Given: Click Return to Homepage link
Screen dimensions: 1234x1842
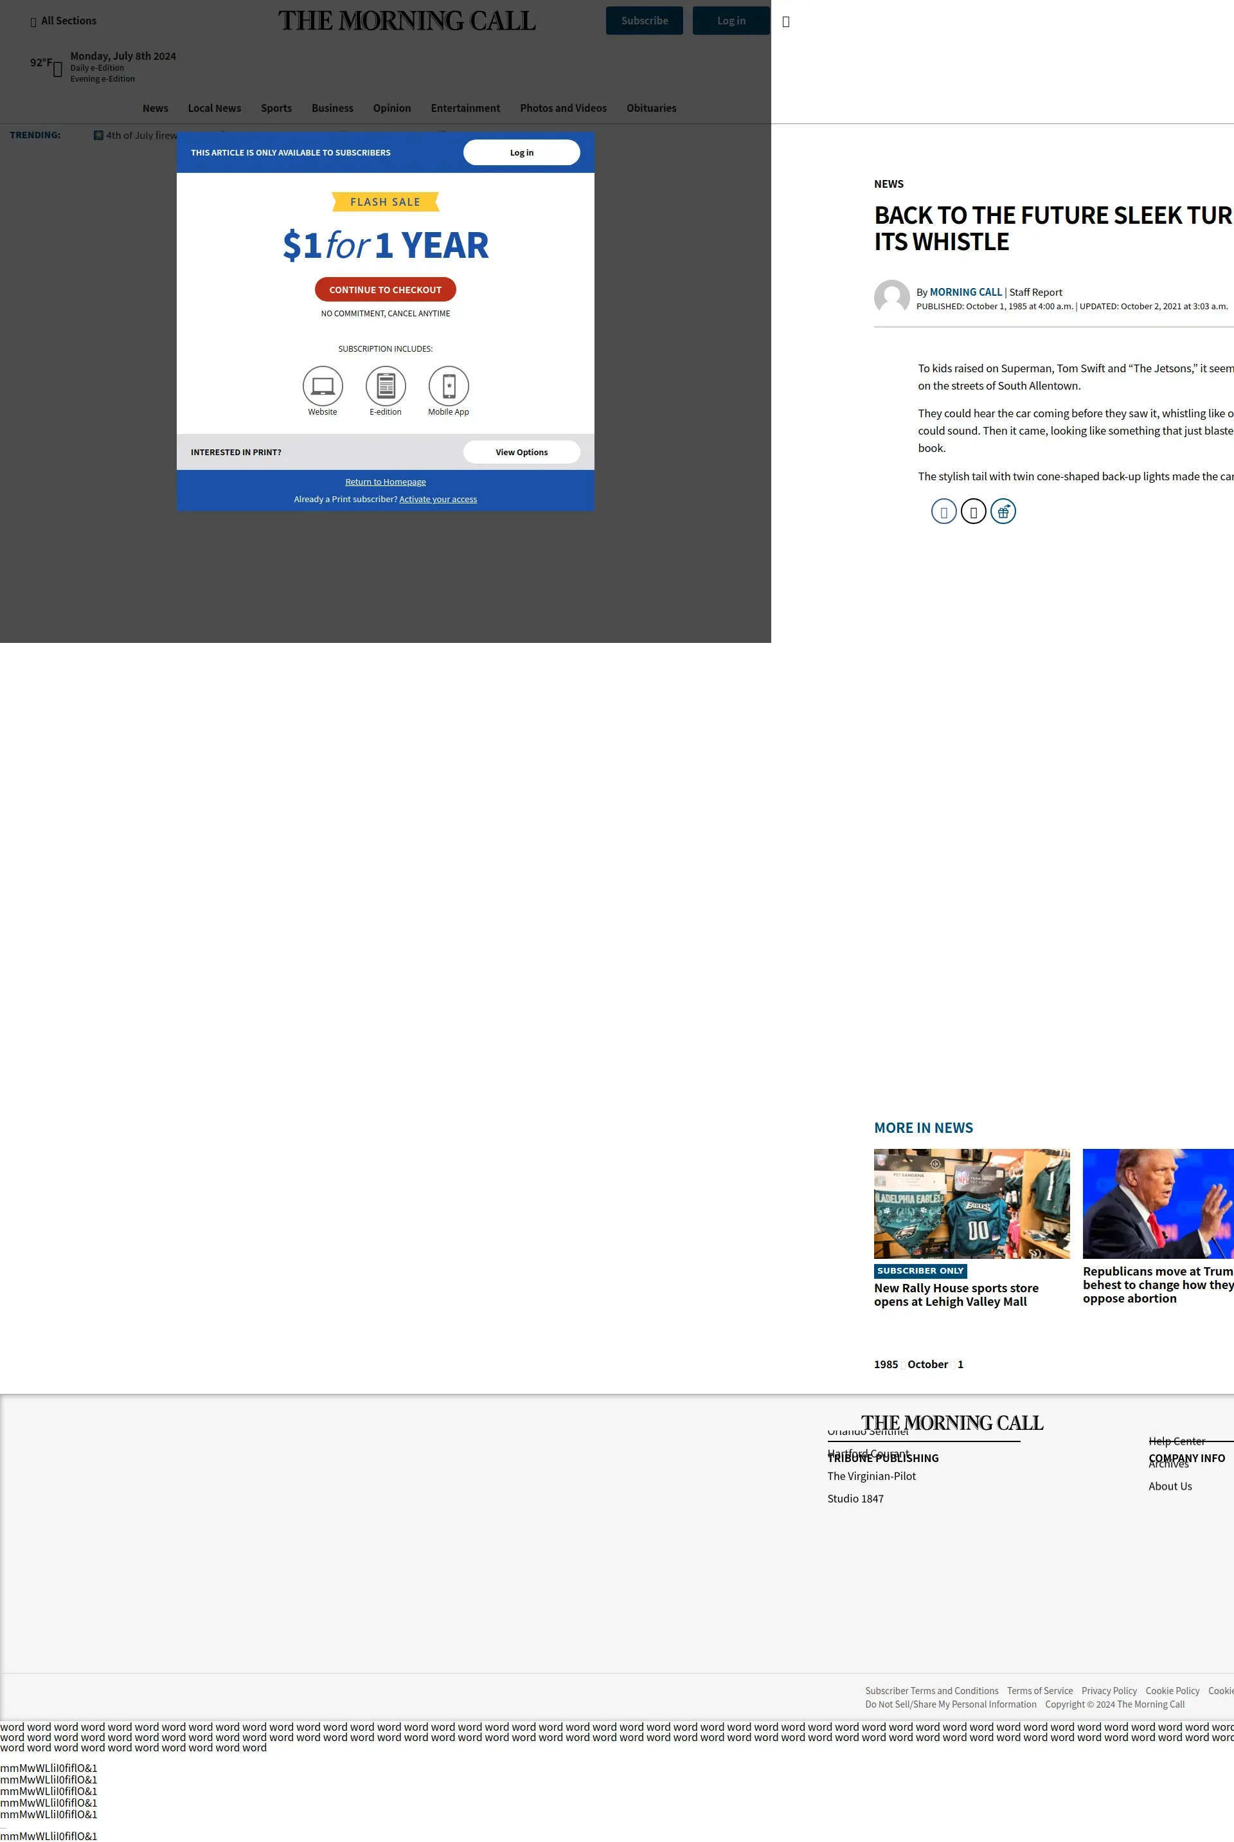Looking at the screenshot, I should [x=386, y=482].
